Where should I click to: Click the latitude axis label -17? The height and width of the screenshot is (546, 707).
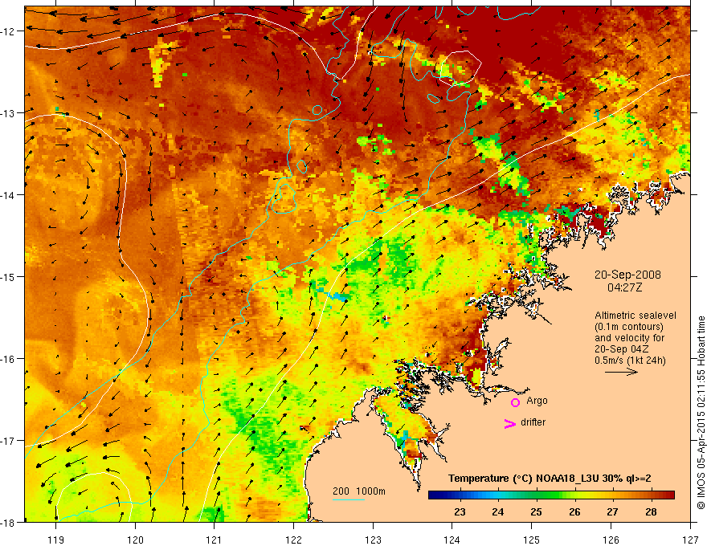click(x=8, y=440)
